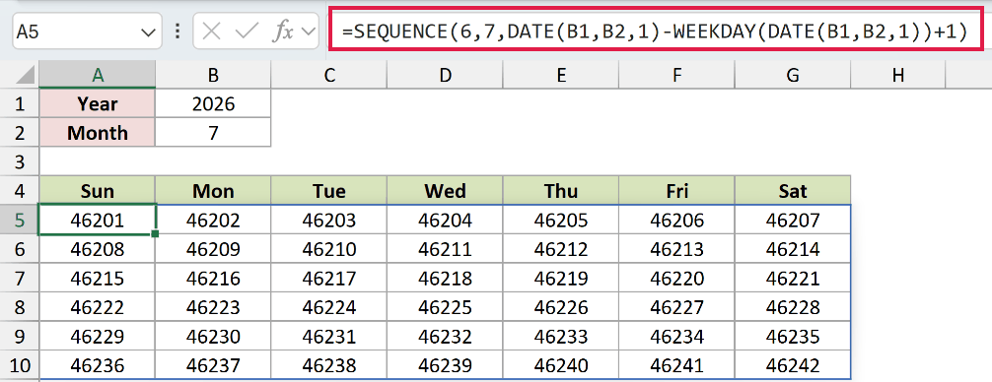Select row 10 header
The width and height of the screenshot is (992, 382).
click(19, 365)
